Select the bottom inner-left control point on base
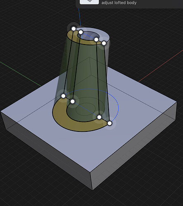Image resolution: width=183 pixels, height=206 pixels. (73, 101)
